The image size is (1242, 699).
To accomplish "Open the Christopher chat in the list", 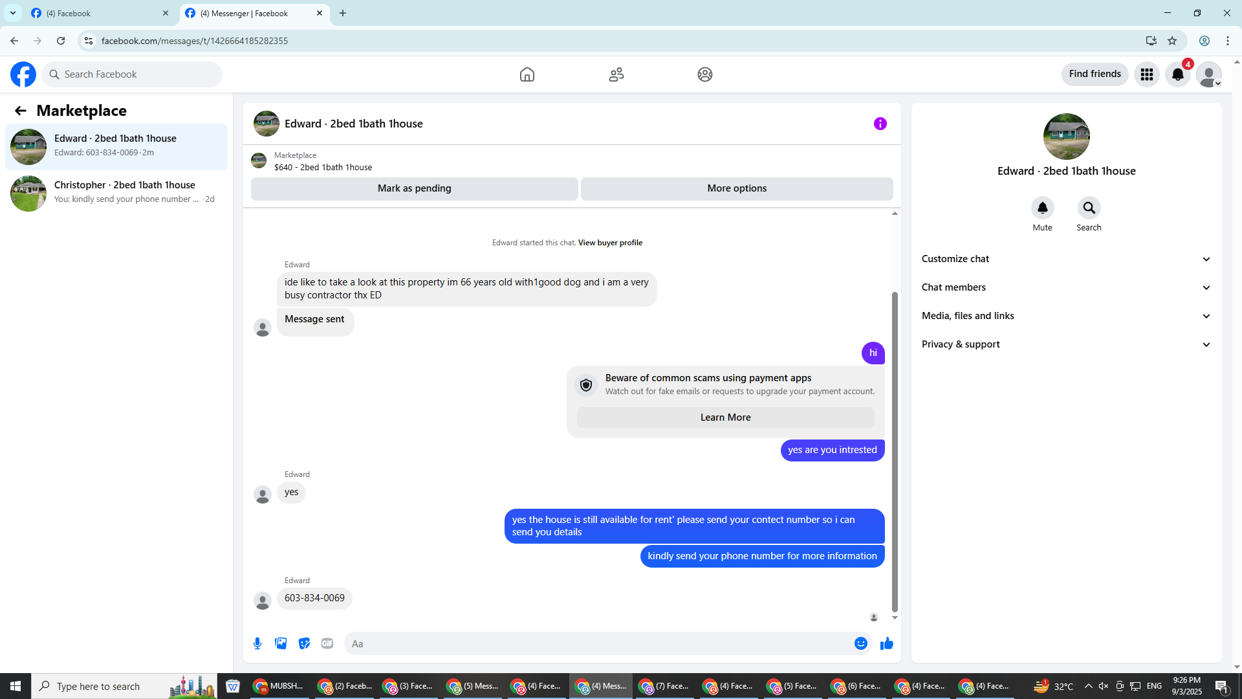I will (116, 193).
